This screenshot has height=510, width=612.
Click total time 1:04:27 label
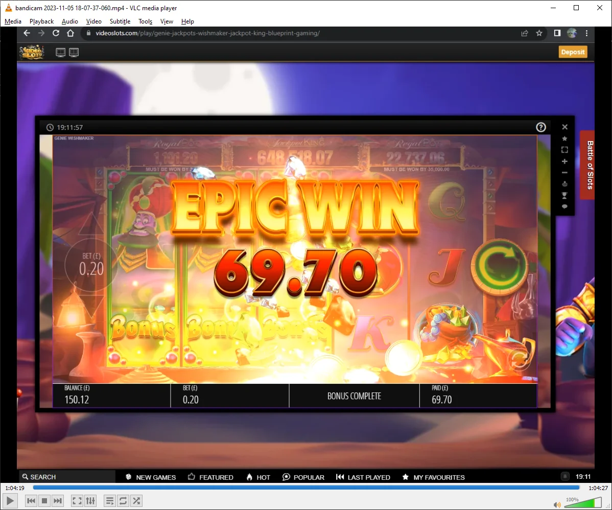[598, 488]
